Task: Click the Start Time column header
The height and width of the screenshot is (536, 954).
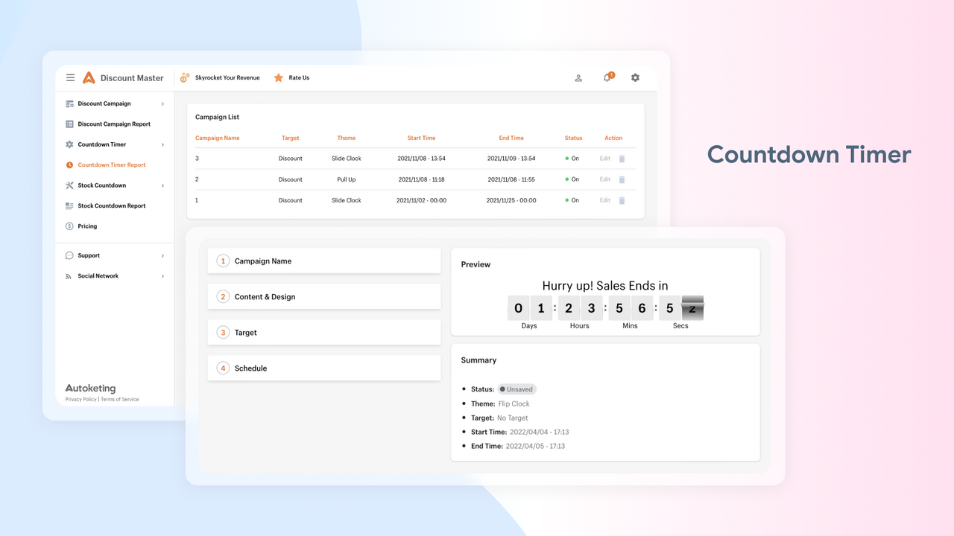Action: coord(422,138)
